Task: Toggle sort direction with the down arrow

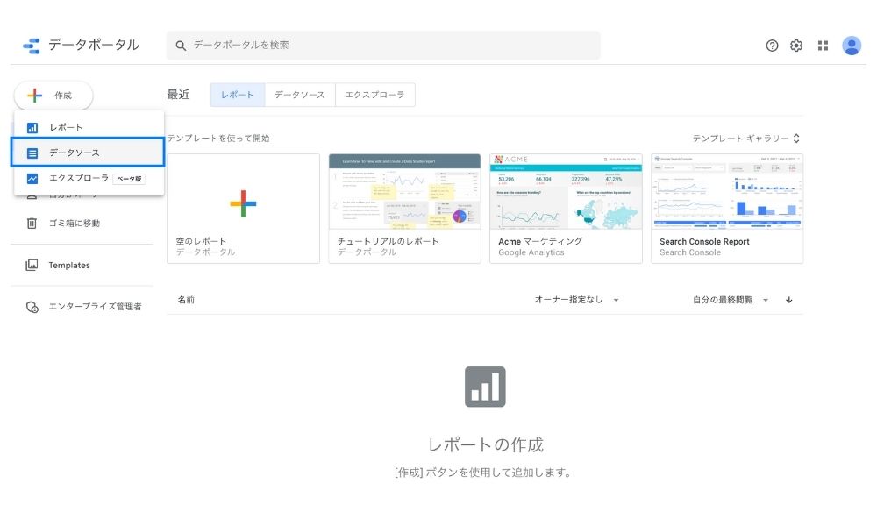Action: [788, 300]
